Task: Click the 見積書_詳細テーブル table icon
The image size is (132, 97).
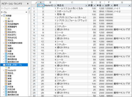Action: point(4,65)
